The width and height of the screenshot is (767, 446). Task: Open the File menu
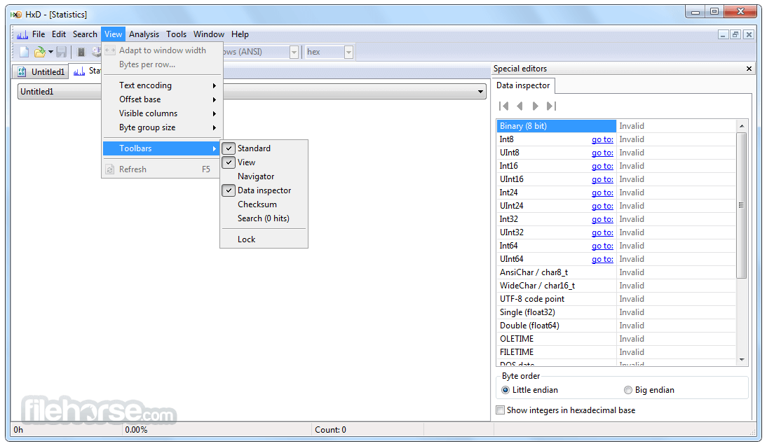(x=38, y=34)
